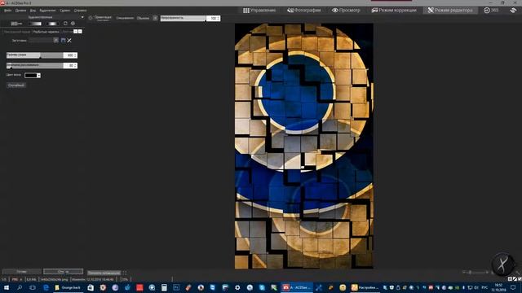This screenshot has width=522, height=293.
Task: Open the Справка menu
Action: pyautogui.click(x=80, y=11)
